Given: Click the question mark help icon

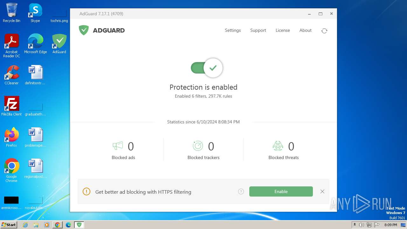Looking at the screenshot, I should click(241, 191).
